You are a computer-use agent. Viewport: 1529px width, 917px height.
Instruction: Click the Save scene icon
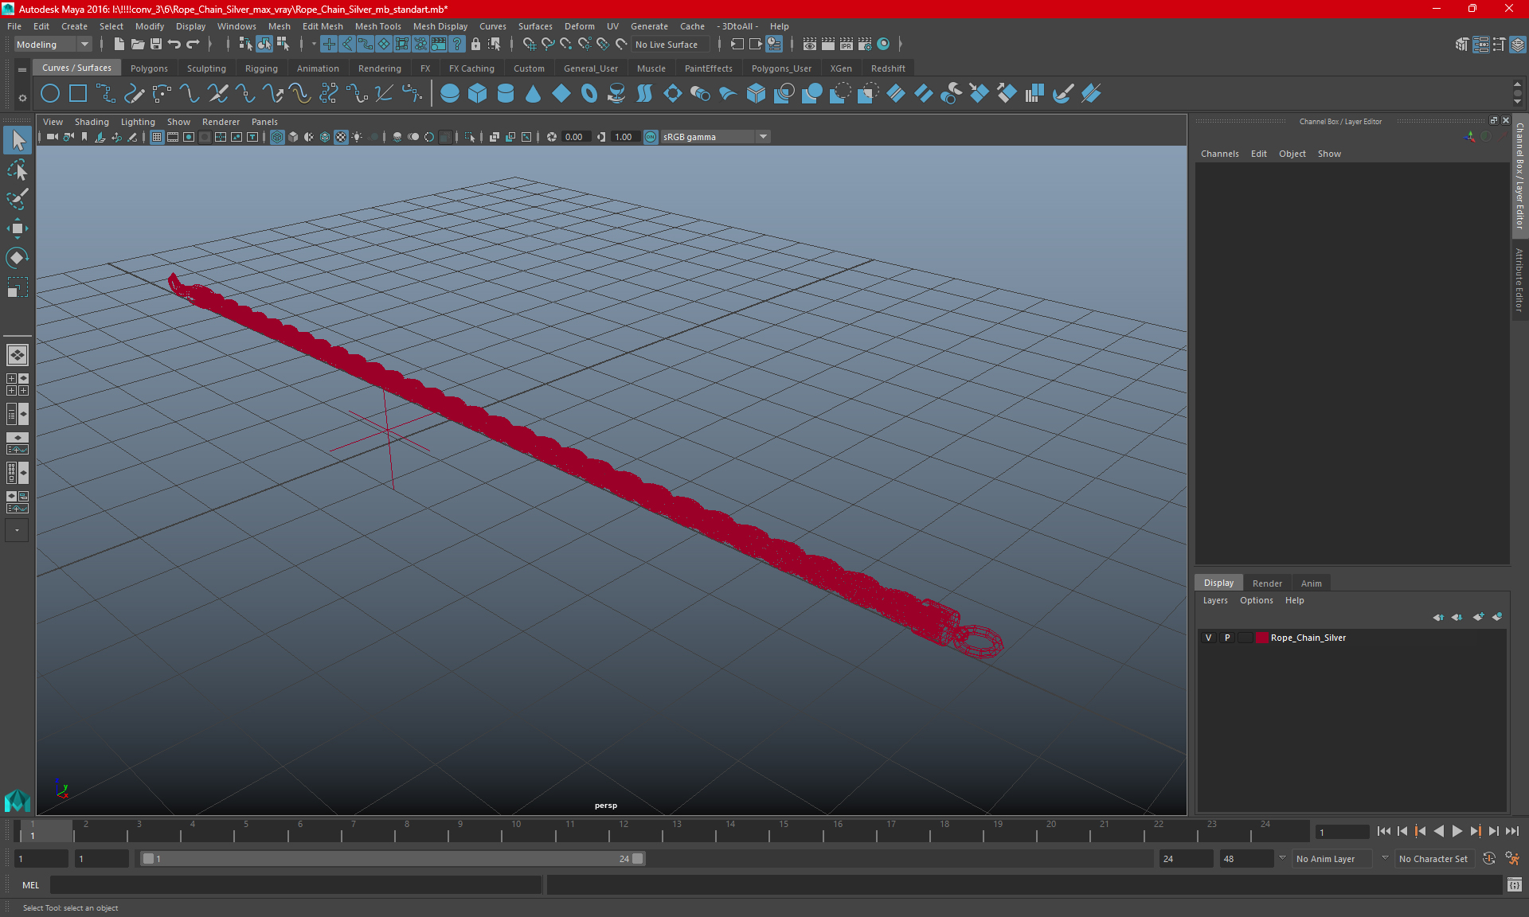(156, 45)
